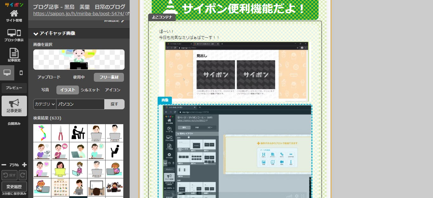Click the サイポン便利機能だよ! heading banner

235,10
